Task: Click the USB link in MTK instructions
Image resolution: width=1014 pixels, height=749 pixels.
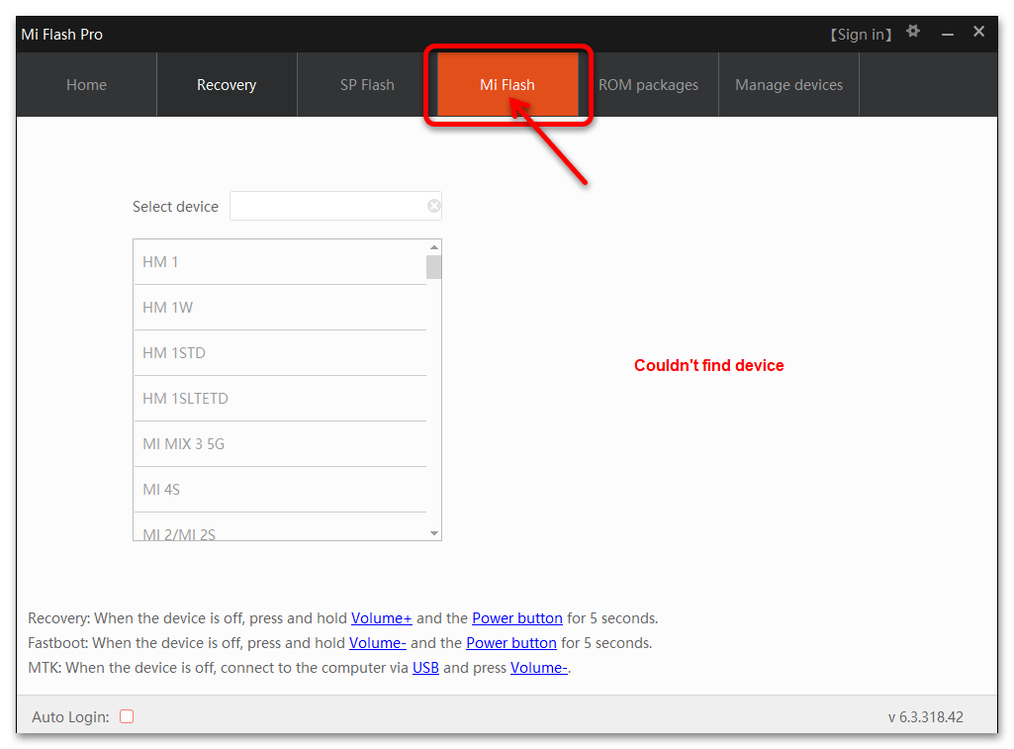Action: (x=425, y=668)
